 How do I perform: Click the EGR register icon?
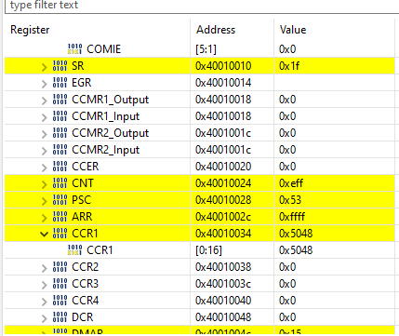[60, 83]
